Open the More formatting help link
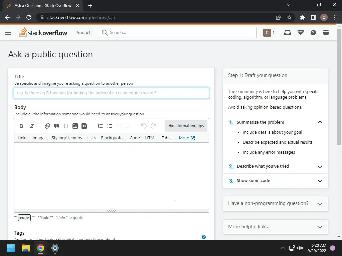 [187, 138]
